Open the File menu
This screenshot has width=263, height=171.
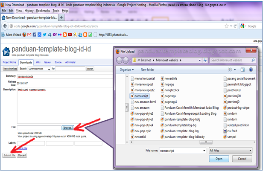point(4,11)
